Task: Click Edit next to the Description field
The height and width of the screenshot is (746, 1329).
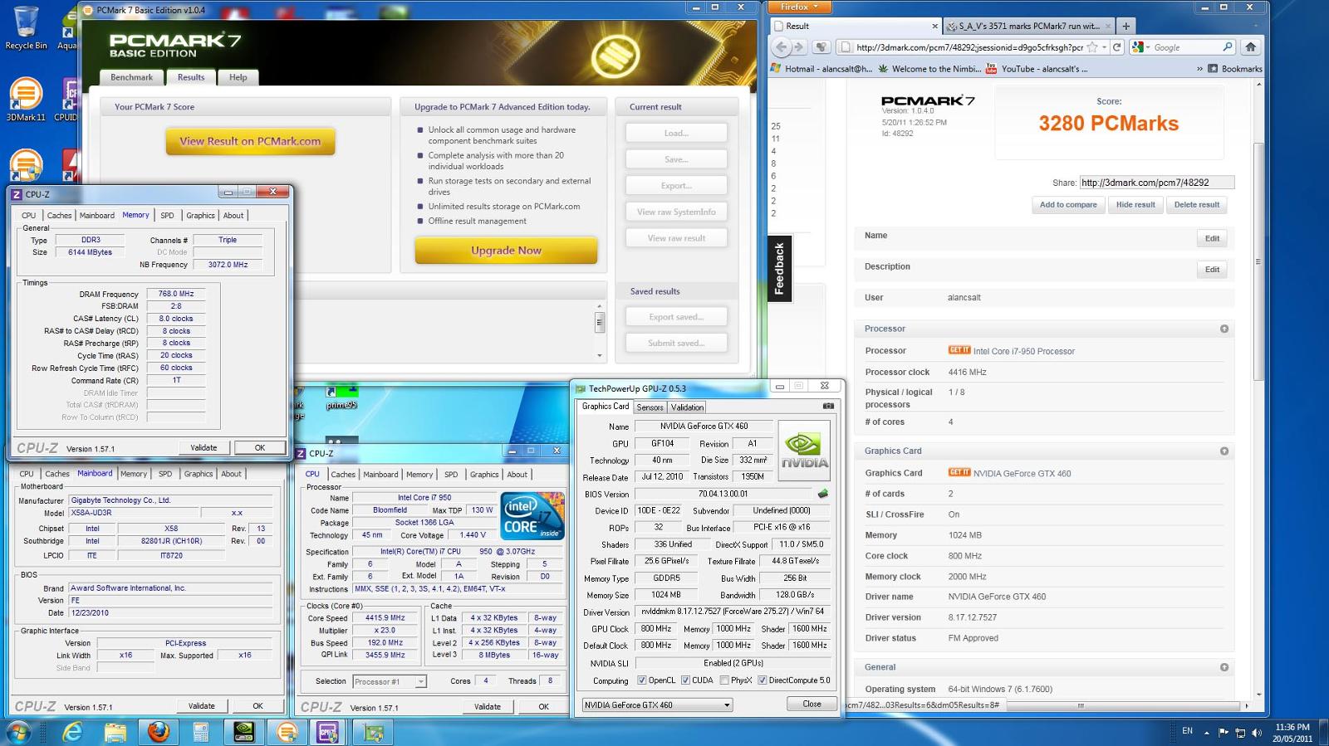Action: point(1212,270)
